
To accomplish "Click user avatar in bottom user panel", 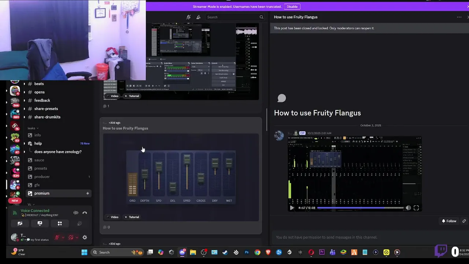I will tap(14, 238).
